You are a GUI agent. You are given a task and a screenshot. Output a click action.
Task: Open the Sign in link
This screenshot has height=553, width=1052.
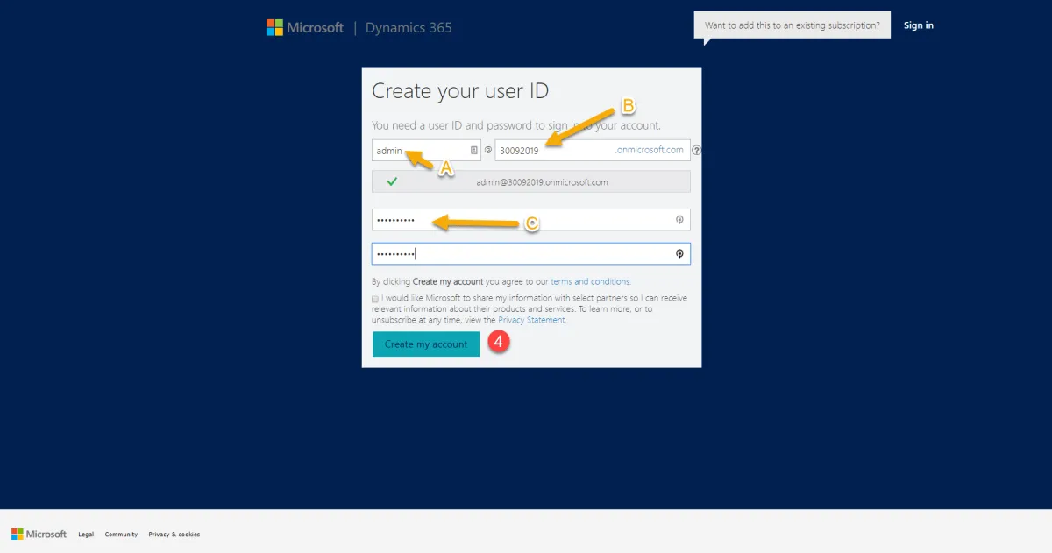(919, 25)
